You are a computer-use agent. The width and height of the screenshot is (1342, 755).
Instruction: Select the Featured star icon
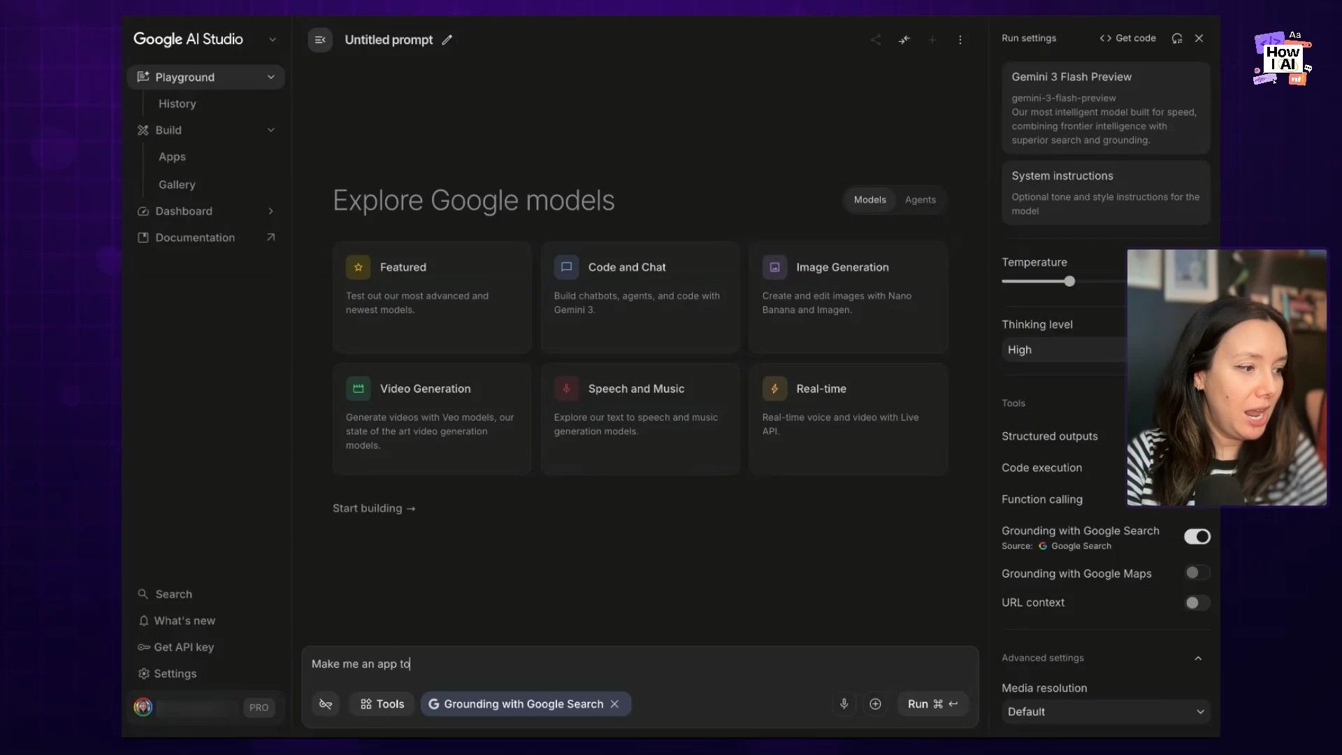(x=358, y=267)
